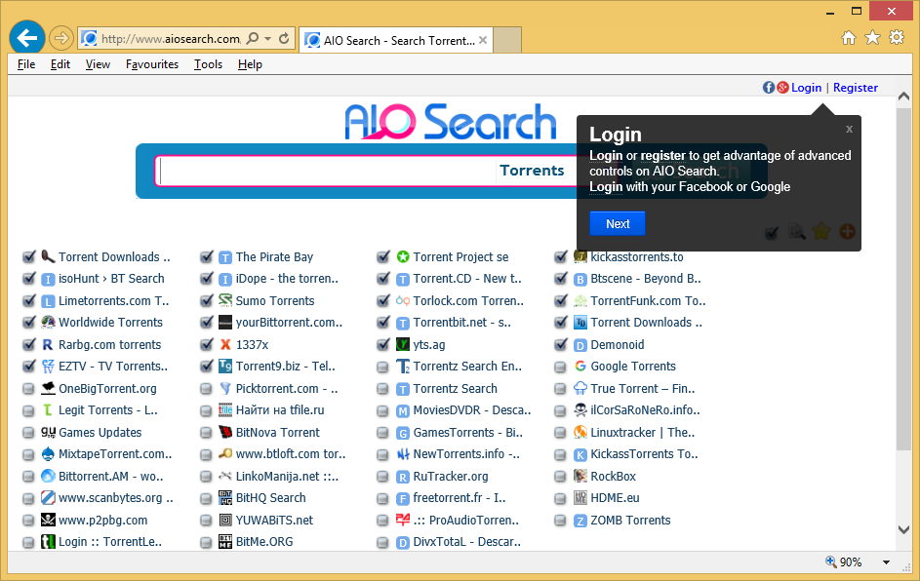Image resolution: width=920 pixels, height=581 pixels.
Task: Open the zoom level 90% dropdown arrow
Action: (886, 562)
